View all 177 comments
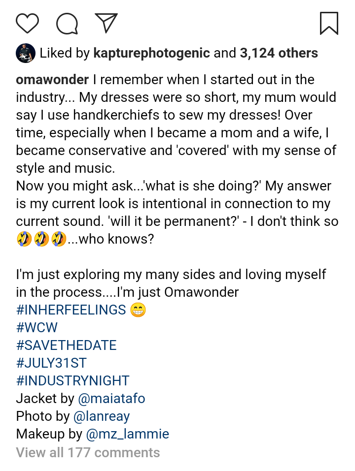 88,452
